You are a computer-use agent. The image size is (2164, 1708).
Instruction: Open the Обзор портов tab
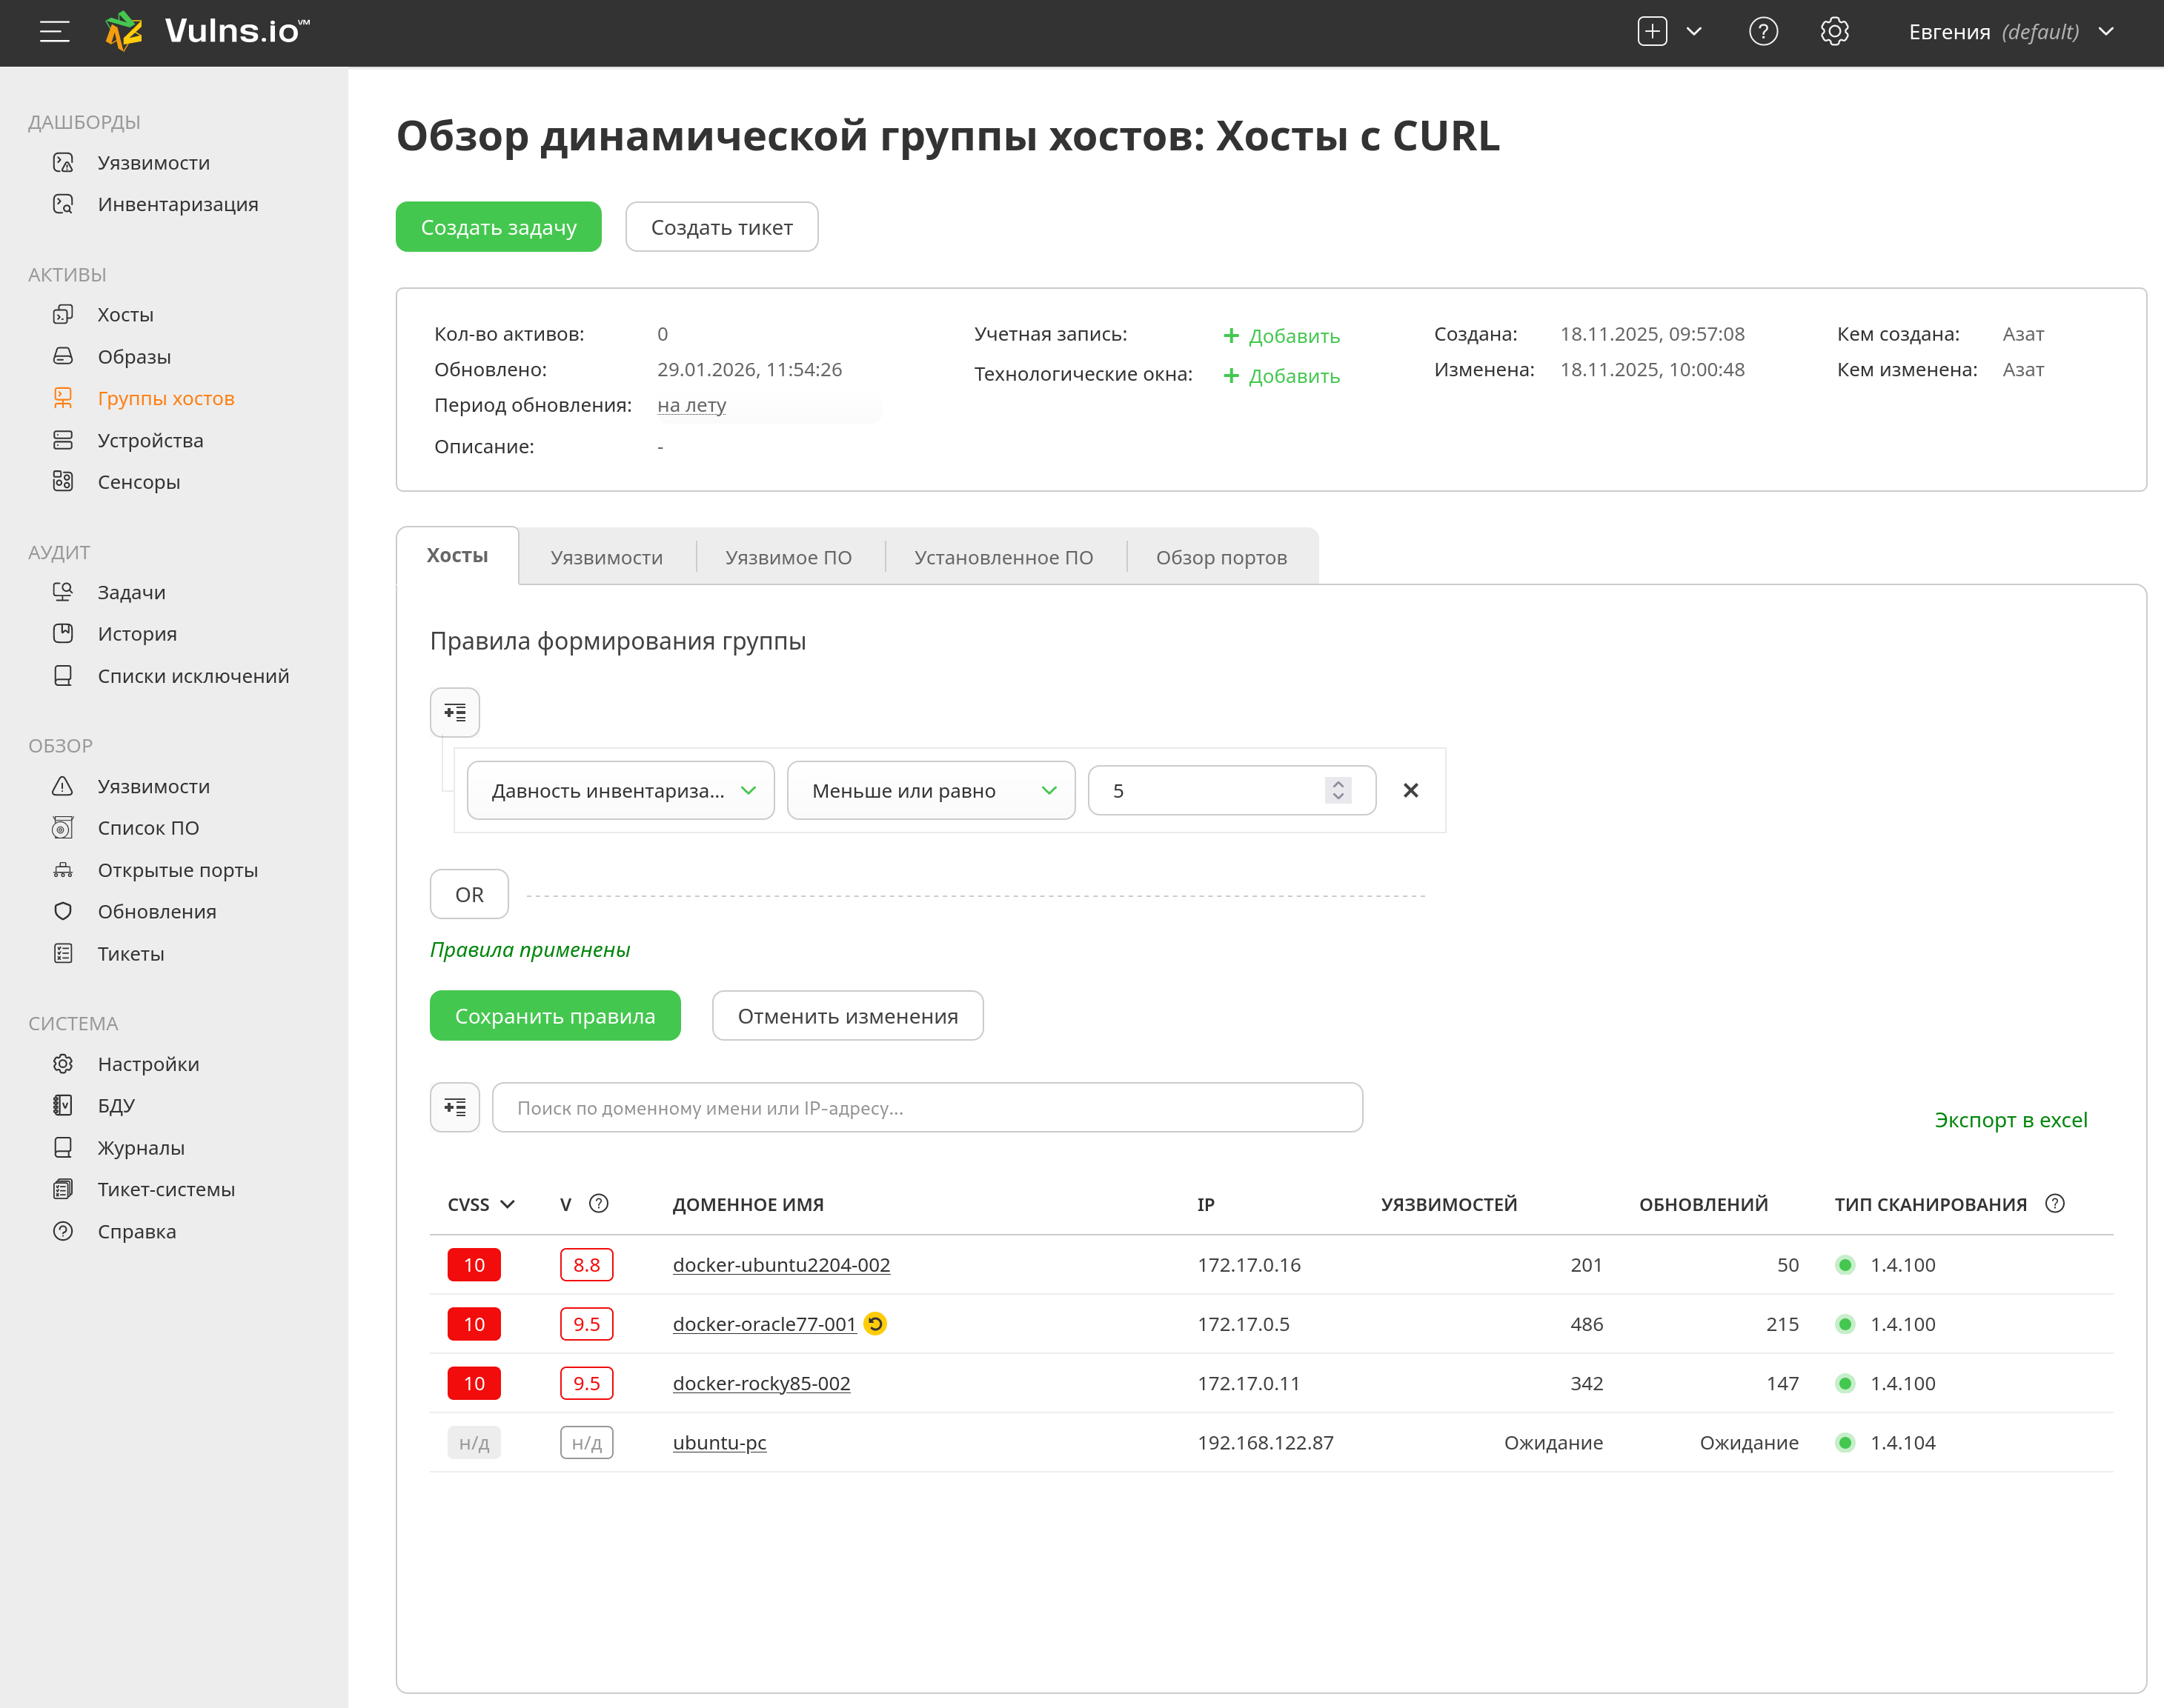pyautogui.click(x=1221, y=557)
